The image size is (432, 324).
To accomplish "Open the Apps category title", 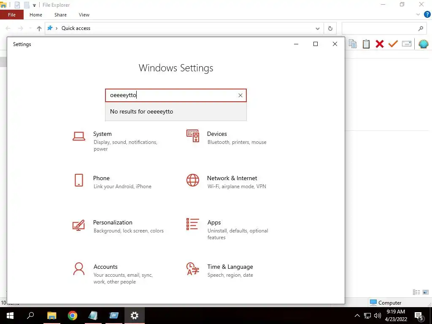I will click(x=214, y=223).
